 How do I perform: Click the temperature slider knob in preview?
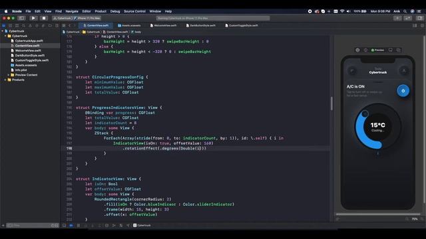365,114
